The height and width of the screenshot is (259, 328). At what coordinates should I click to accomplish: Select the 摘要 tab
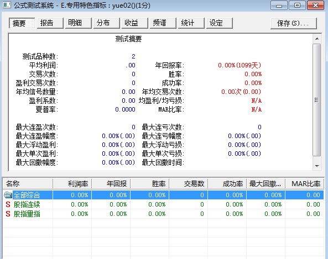(22, 23)
